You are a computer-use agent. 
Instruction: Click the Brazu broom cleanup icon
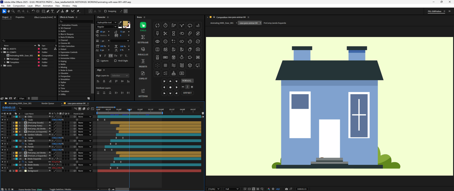174,73
